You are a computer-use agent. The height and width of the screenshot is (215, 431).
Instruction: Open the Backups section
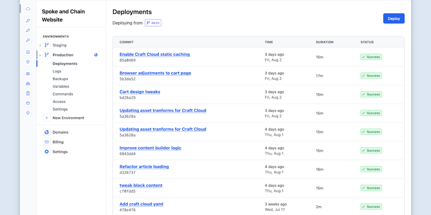[x=60, y=79]
